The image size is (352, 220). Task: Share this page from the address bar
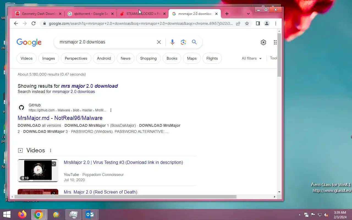click(238, 23)
